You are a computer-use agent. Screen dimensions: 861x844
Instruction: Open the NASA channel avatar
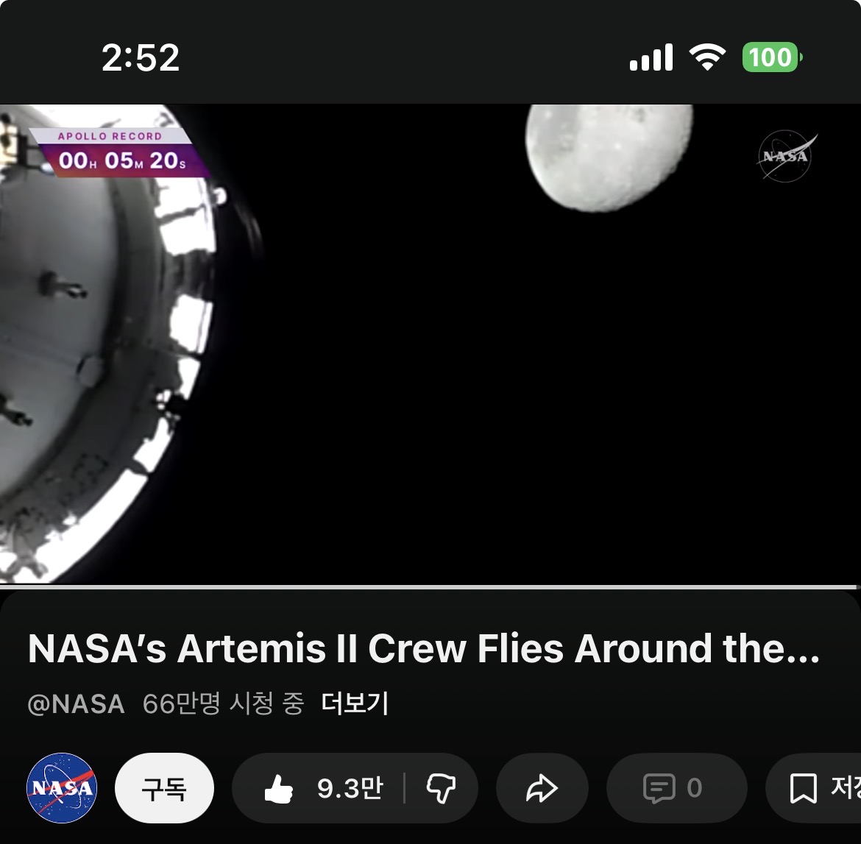click(62, 788)
